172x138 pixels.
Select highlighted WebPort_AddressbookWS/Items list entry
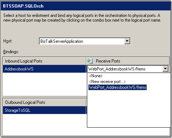tap(118, 87)
